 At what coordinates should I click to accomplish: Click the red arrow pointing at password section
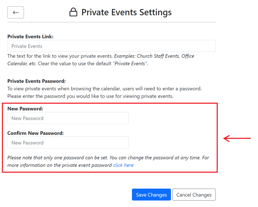point(237,138)
